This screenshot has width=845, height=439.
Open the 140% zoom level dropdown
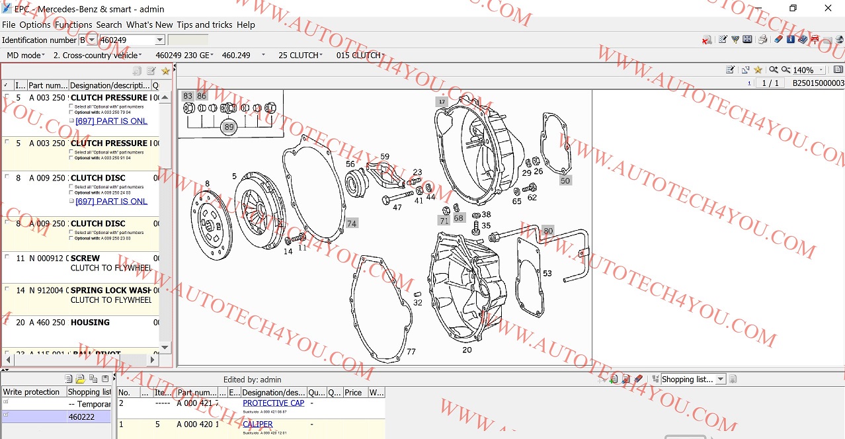(x=821, y=70)
